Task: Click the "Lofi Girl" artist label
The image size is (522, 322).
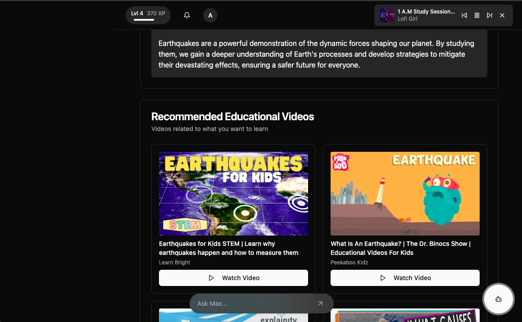Action: pyautogui.click(x=407, y=19)
